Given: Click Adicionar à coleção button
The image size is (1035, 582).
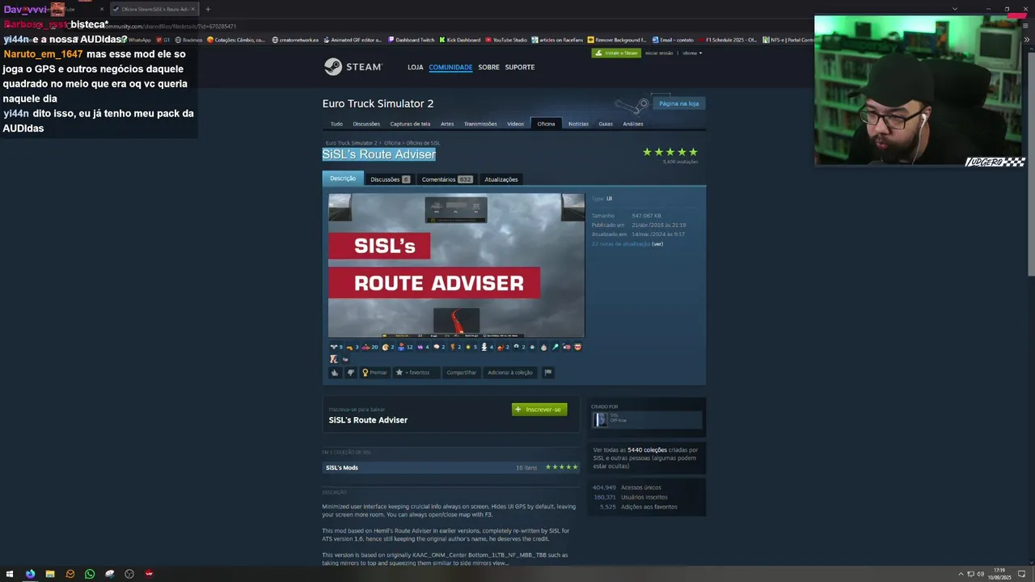Looking at the screenshot, I should (510, 373).
